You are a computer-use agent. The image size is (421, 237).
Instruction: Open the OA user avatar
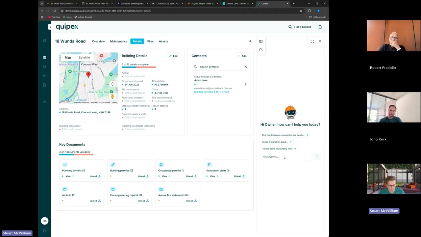coord(45,221)
